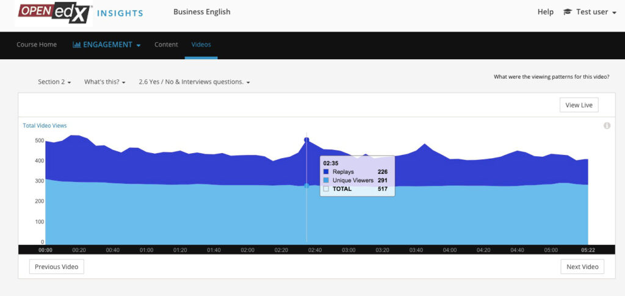Click the Unique Viewers light blue legend swatch

[326, 181]
